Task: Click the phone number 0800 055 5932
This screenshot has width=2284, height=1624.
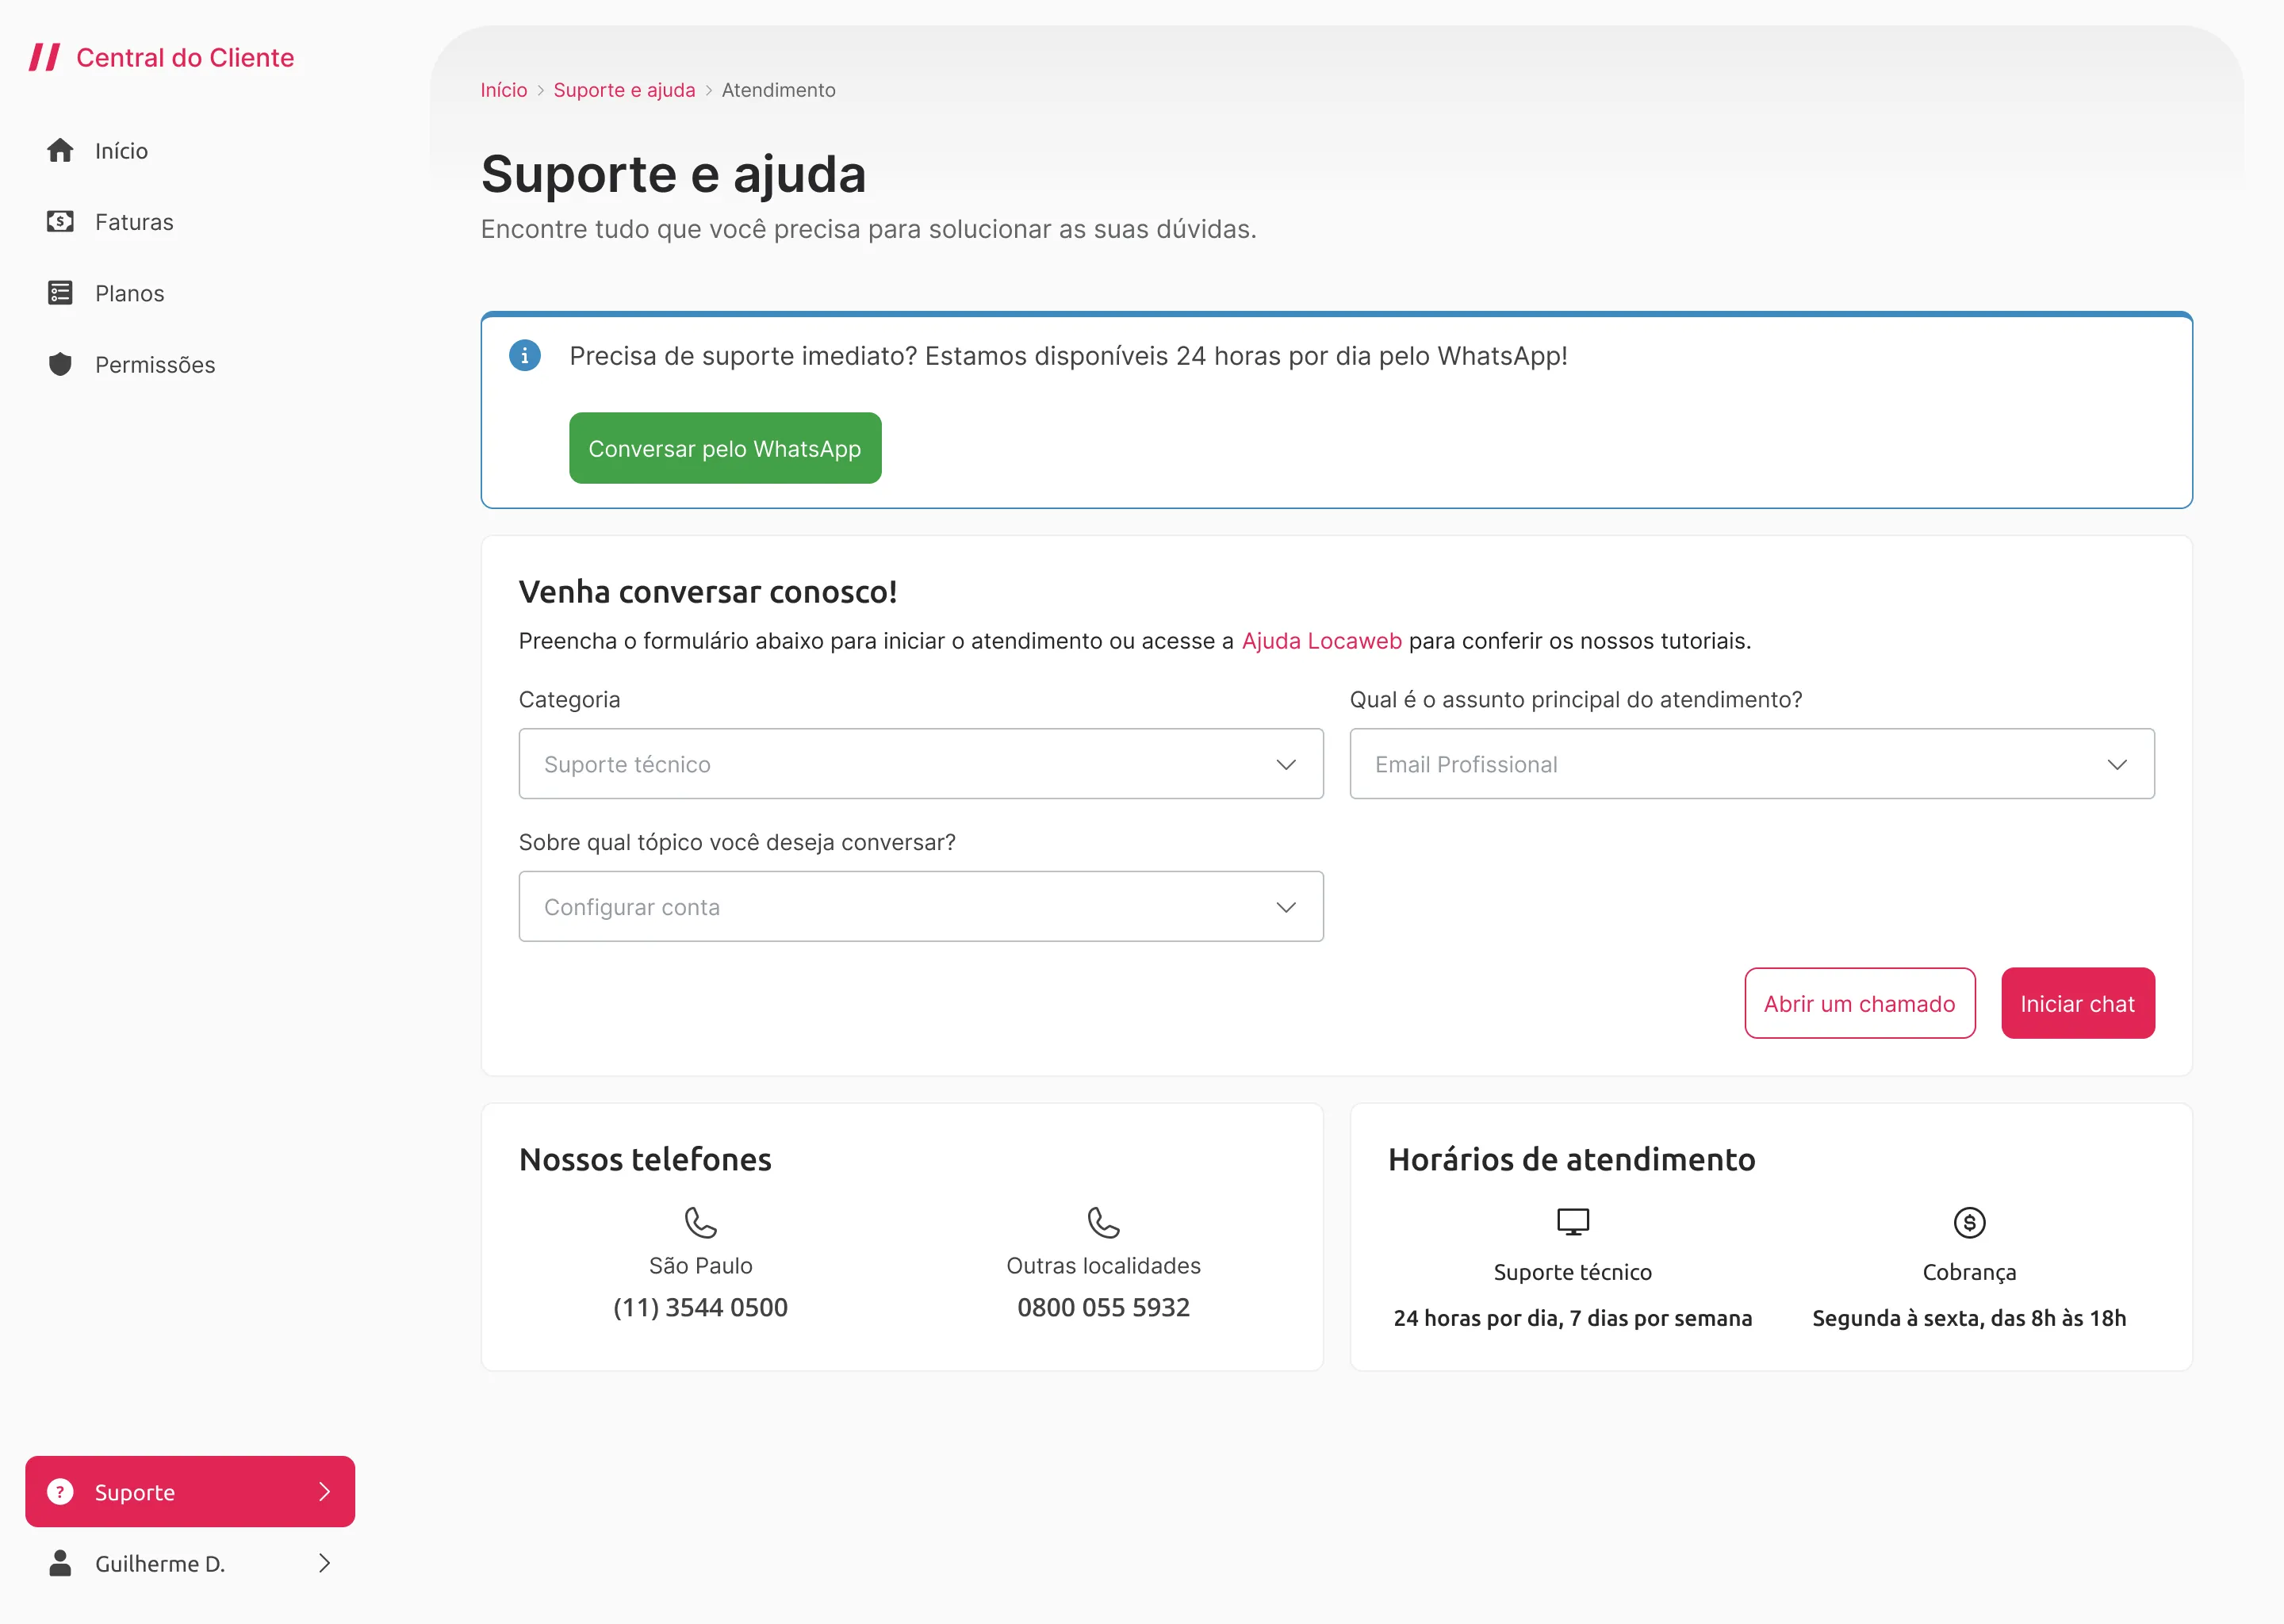Action: pos(1103,1307)
